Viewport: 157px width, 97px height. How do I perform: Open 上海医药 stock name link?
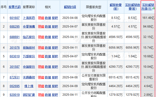click(x=29, y=18)
